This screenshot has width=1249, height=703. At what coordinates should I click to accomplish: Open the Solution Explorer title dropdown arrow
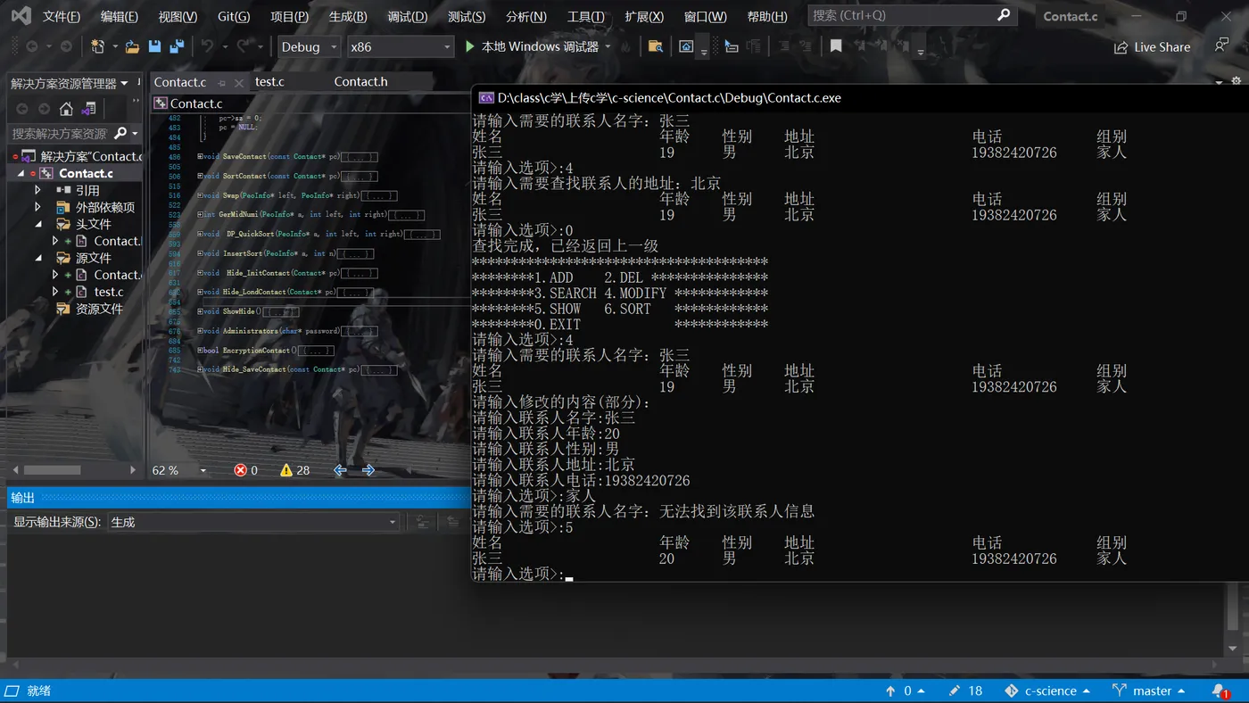coord(124,83)
